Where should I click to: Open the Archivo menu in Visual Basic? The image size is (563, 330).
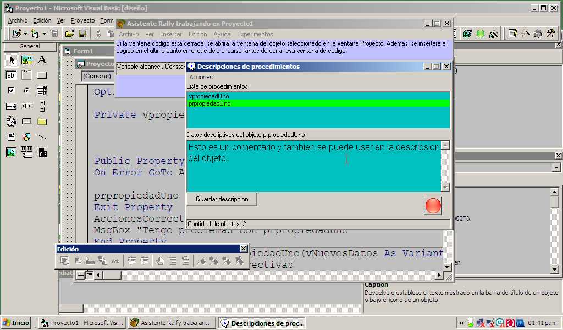pyautogui.click(x=18, y=20)
